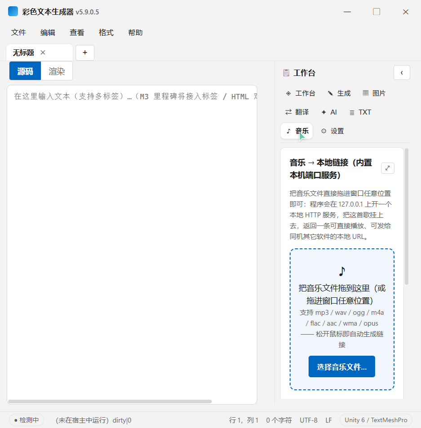421x428 pixels.
Task: Open the 格式 menu
Action: [106, 32]
